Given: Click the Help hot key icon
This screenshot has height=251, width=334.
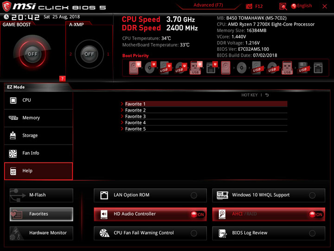Looking at the screenshot, I should click(13, 171).
